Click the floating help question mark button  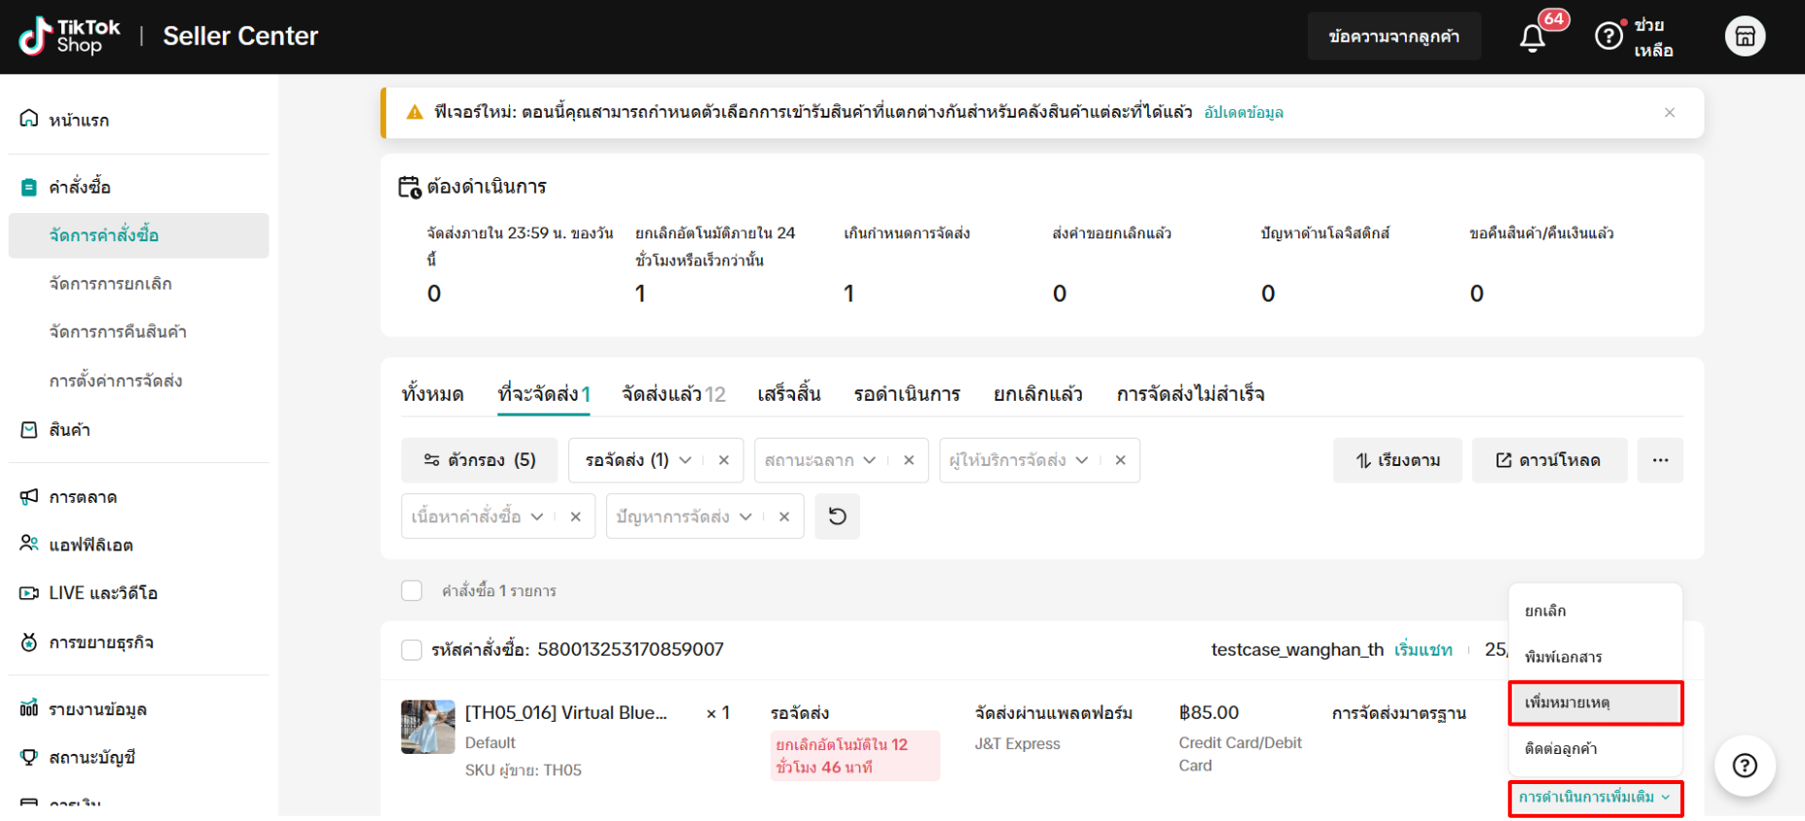(1745, 766)
